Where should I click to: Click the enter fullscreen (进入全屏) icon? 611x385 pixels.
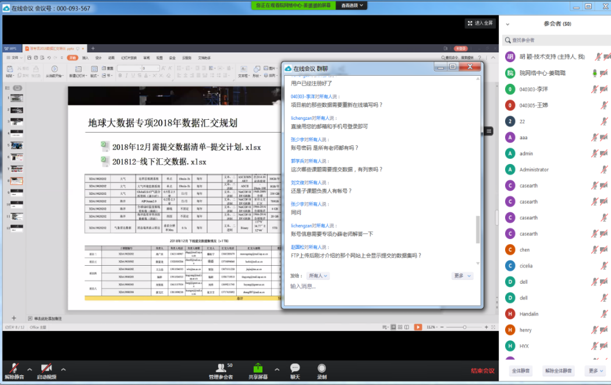coord(481,23)
